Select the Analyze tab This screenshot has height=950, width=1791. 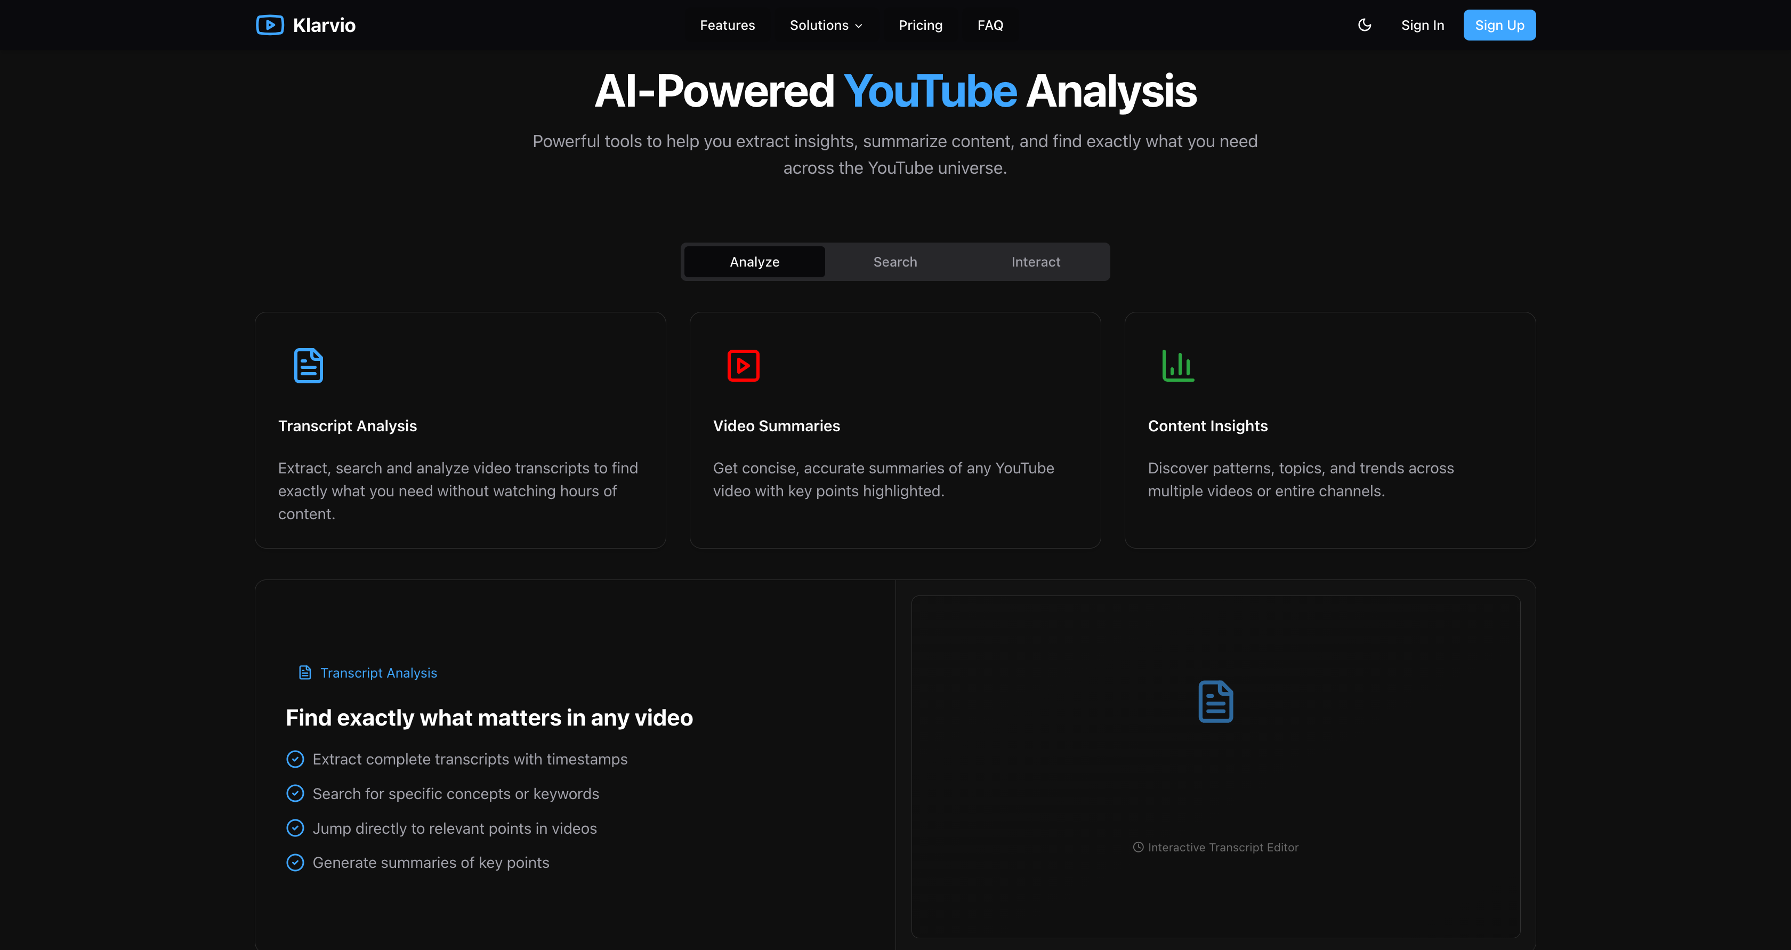pyautogui.click(x=754, y=262)
